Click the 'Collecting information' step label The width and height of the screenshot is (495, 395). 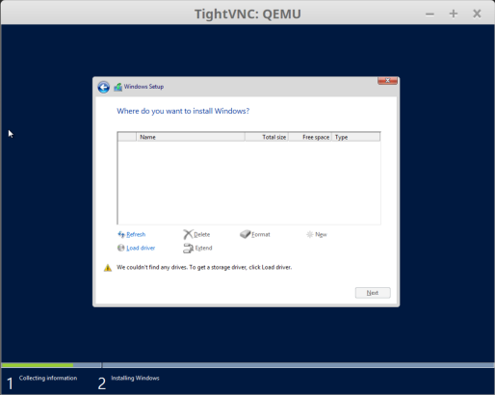click(x=48, y=378)
